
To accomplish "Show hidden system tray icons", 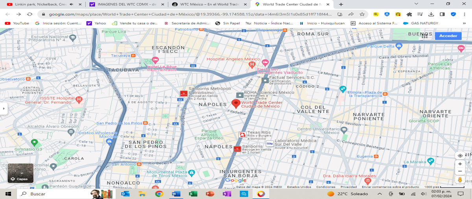I will (380, 194).
